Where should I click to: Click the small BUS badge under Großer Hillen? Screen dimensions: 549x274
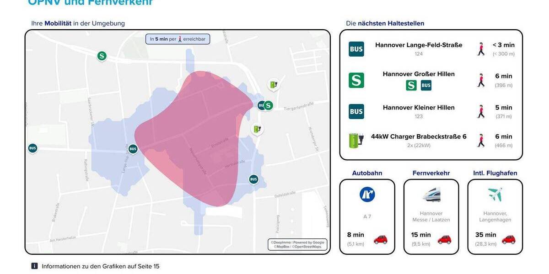pyautogui.click(x=426, y=85)
